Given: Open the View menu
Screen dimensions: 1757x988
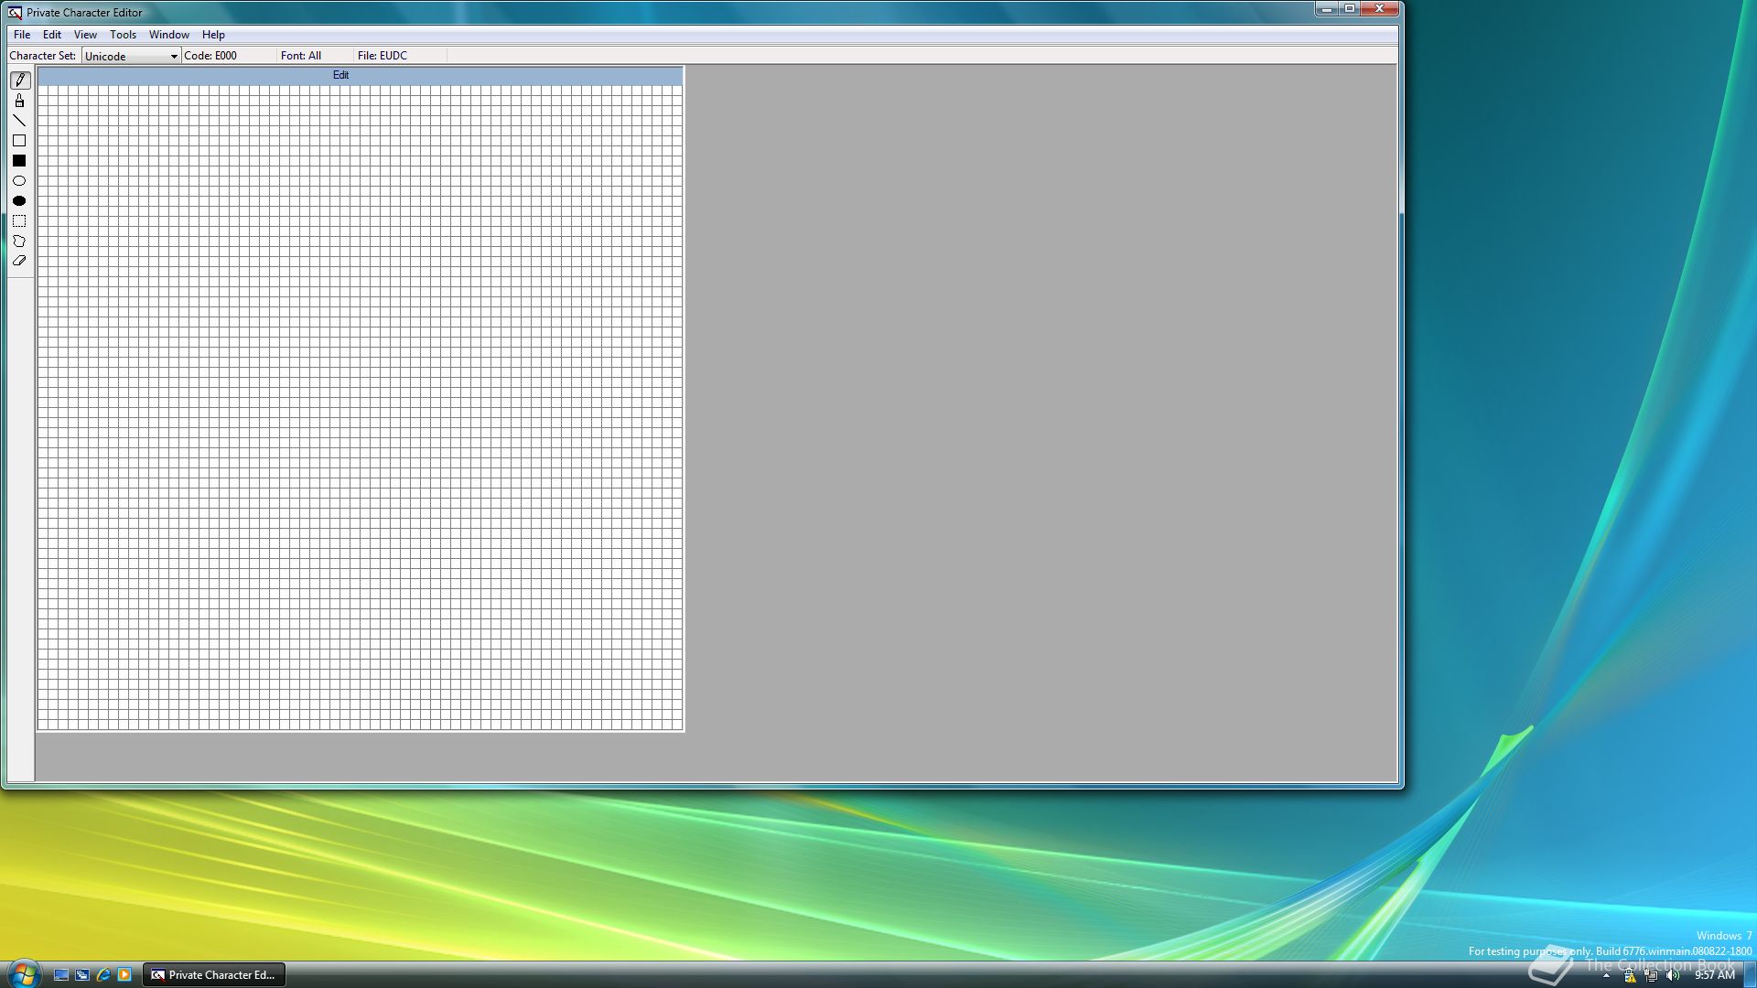Looking at the screenshot, I should pyautogui.click(x=85, y=35).
